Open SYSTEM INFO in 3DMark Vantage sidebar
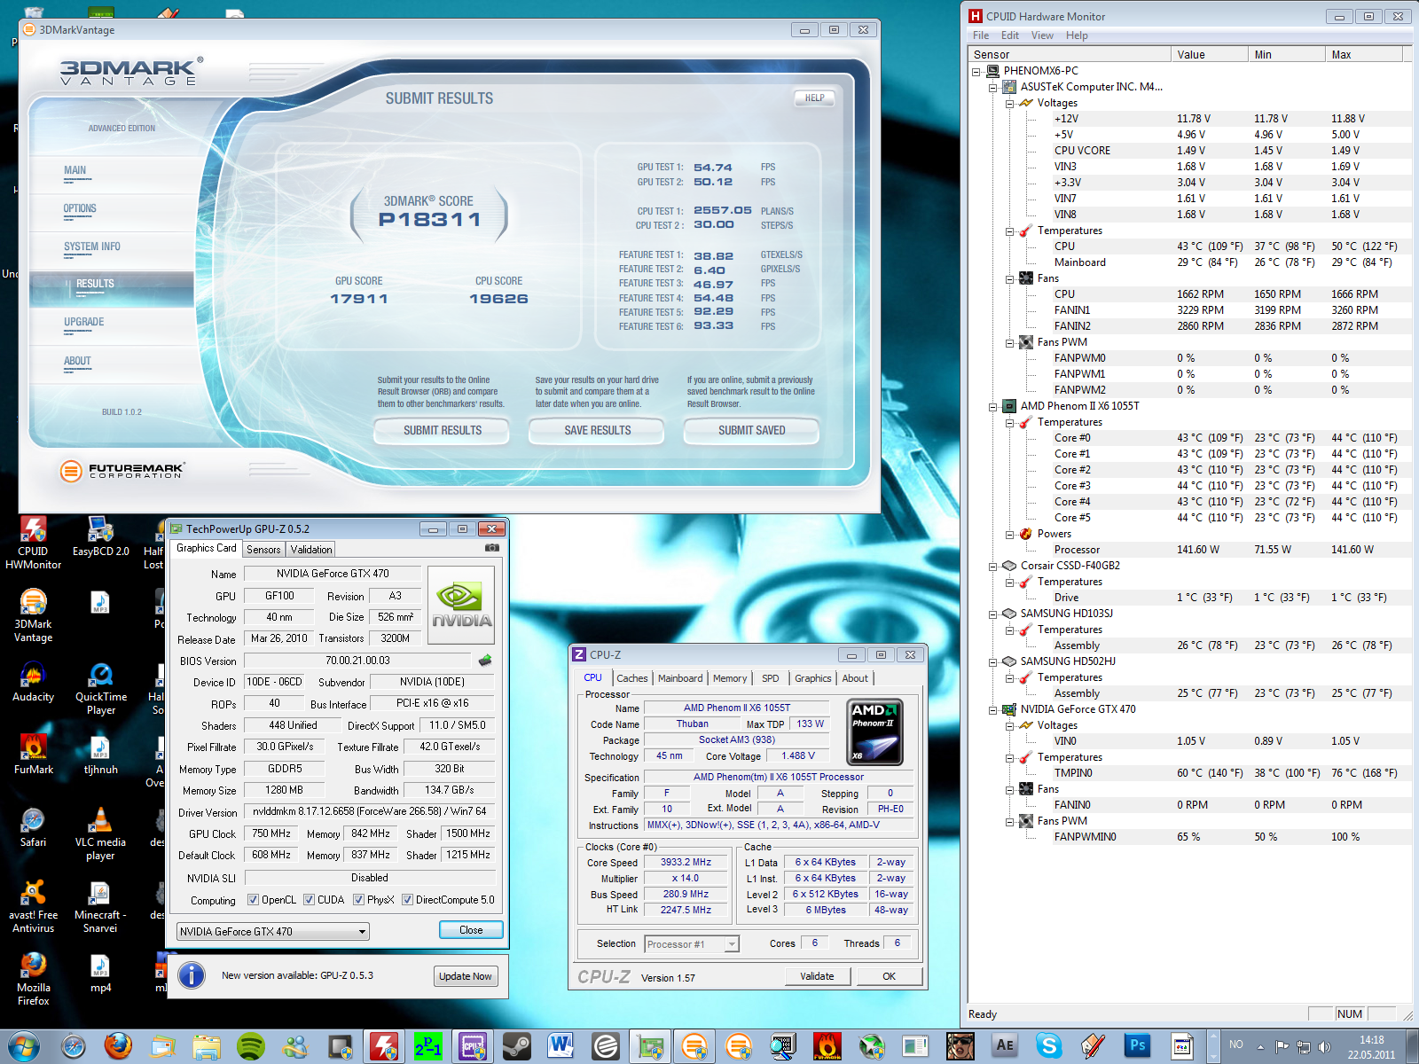The width and height of the screenshot is (1419, 1064). (92, 247)
